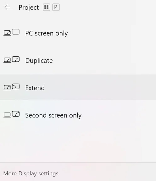
Task: Click the Project panel title
Action: (x=29, y=8)
